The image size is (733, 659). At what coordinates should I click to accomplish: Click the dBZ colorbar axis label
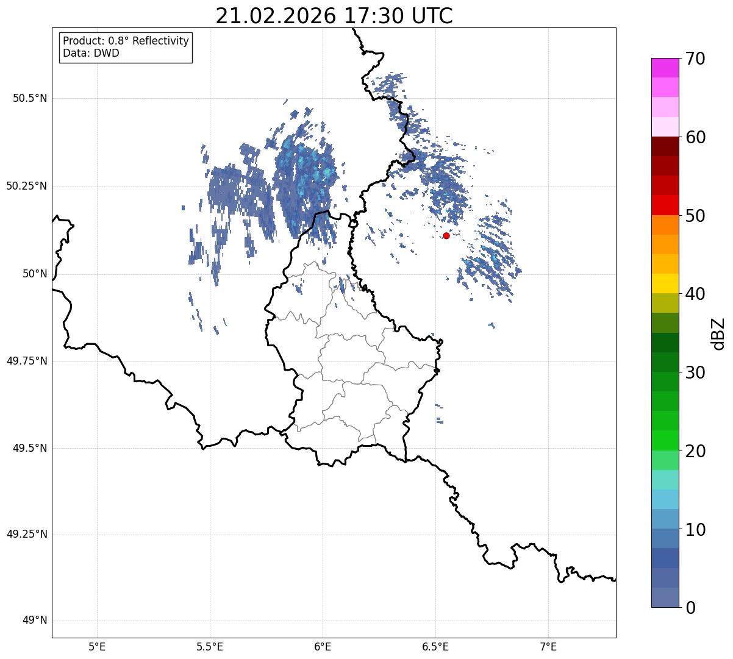pos(718,333)
